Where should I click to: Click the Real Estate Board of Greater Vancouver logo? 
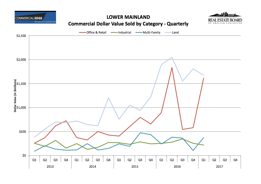[225, 18]
